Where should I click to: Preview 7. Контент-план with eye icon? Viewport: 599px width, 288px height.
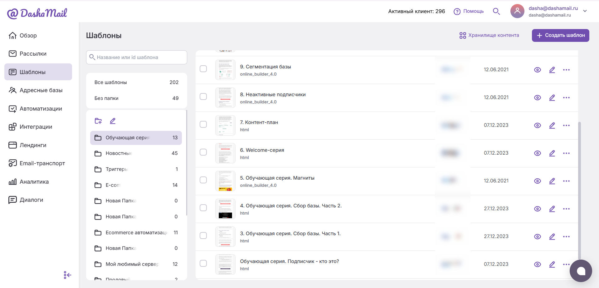pyautogui.click(x=537, y=126)
